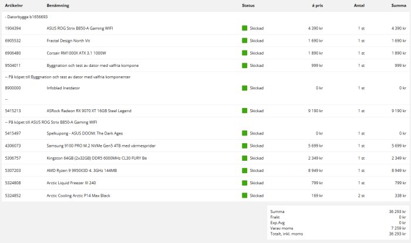Click the green status square for Arctic Liquid Freezer III
411x243 pixels.
point(245,183)
